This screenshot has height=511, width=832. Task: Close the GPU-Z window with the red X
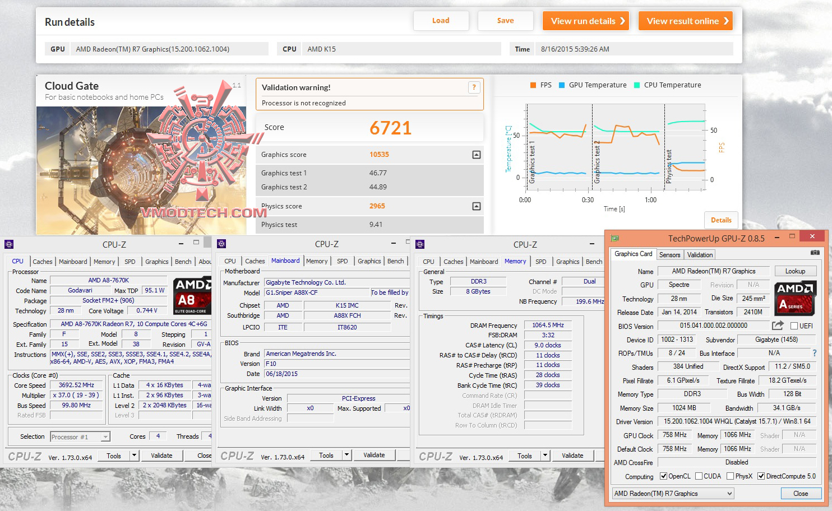pyautogui.click(x=812, y=236)
